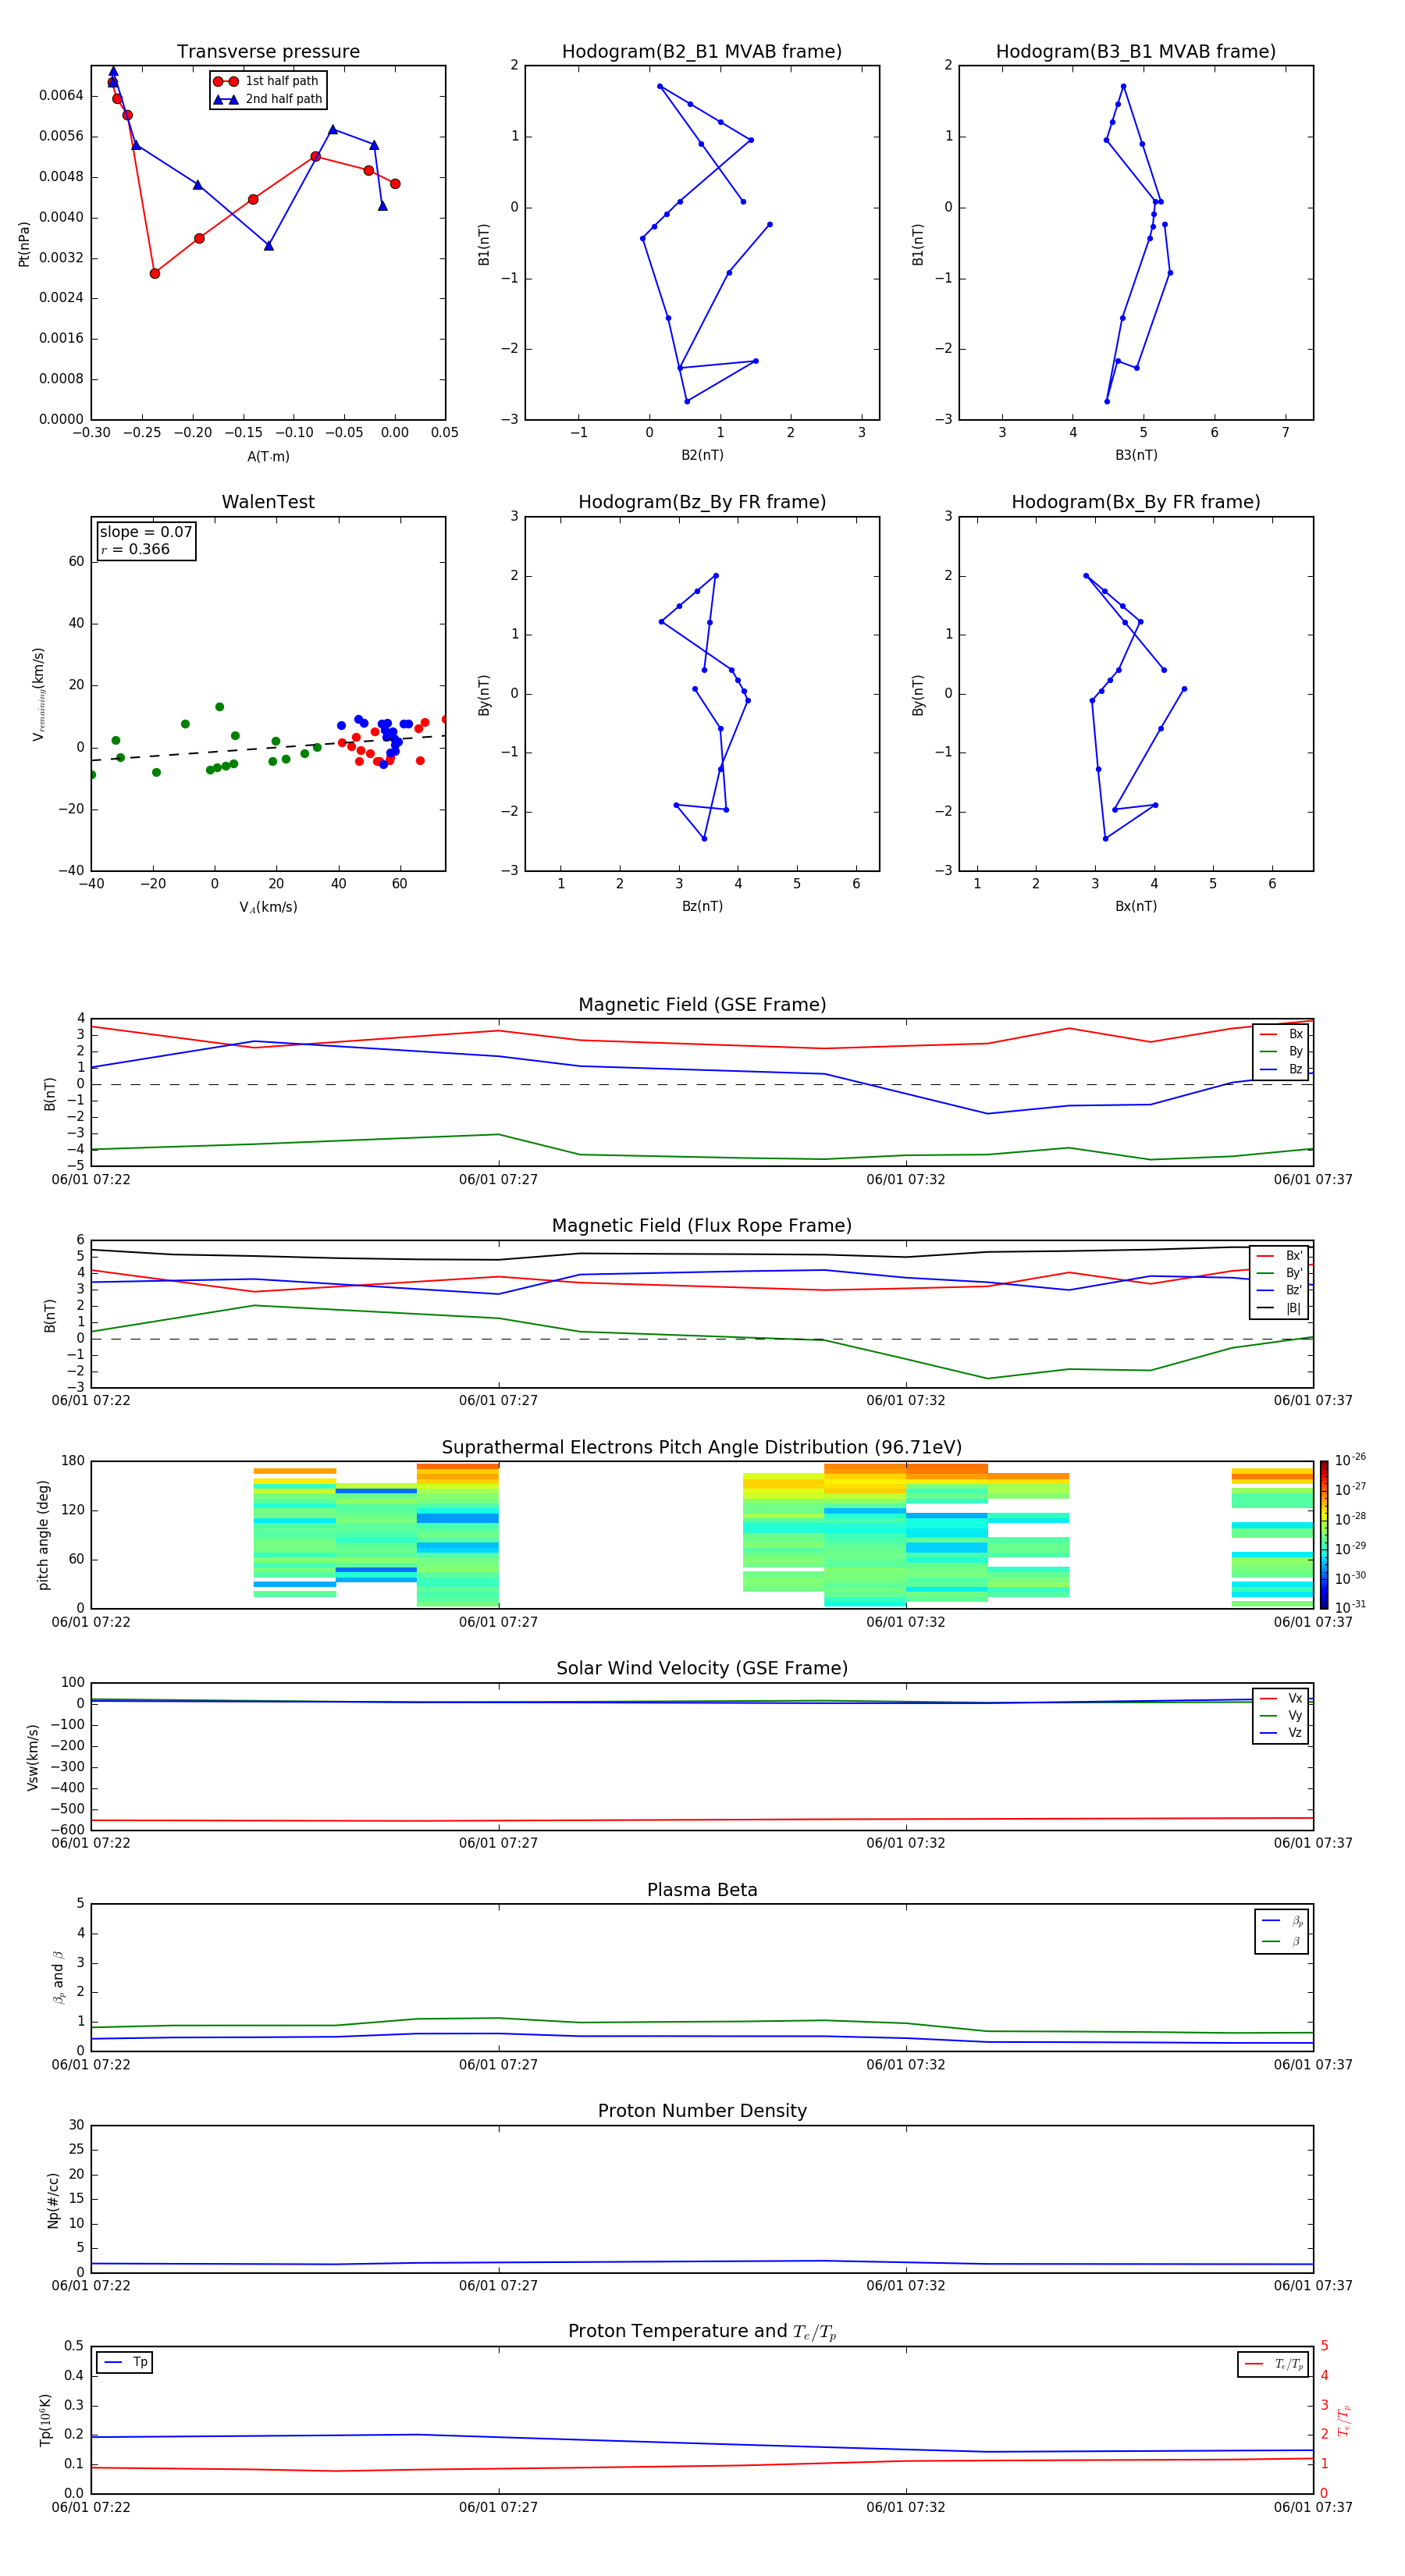Screen dimensions: 1405x2576
Task: Click the "Hodogram(B2_B1 MVAB frame)" title
Action: (701, 52)
